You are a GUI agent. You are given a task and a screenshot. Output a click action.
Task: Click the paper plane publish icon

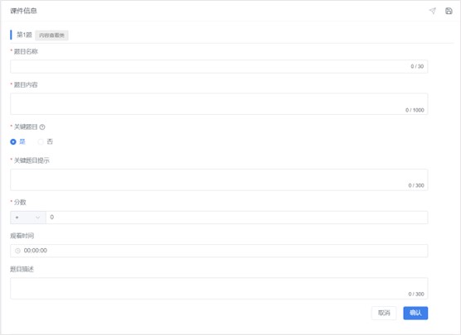click(432, 11)
